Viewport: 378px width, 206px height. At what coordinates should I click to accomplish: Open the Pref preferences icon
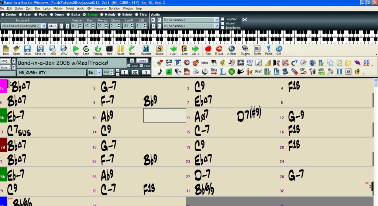click(258, 71)
